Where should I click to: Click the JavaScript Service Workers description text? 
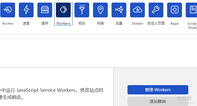(51, 90)
